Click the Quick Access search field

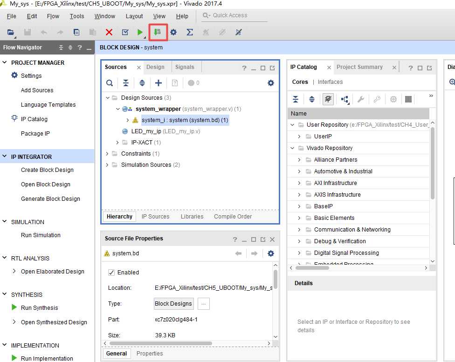234,15
